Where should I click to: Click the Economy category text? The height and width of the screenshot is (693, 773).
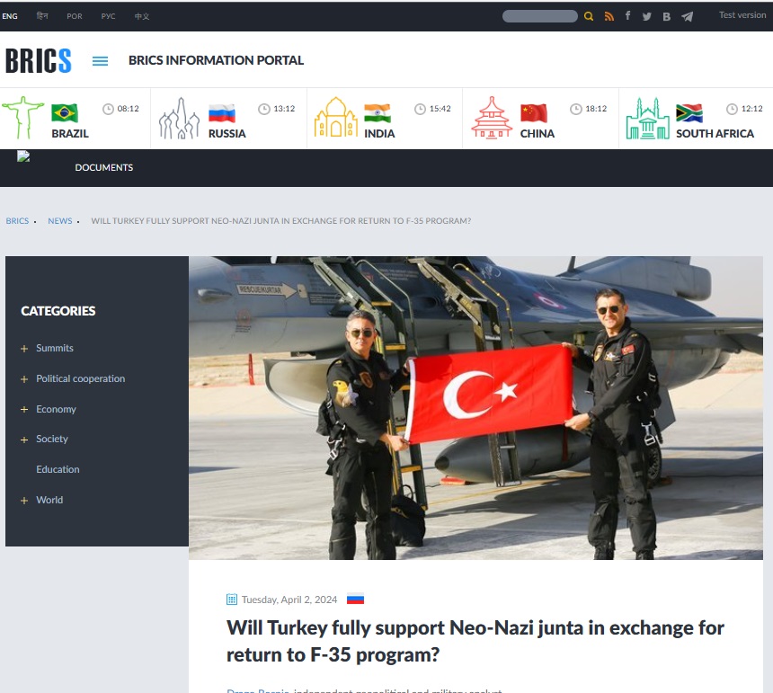(57, 409)
